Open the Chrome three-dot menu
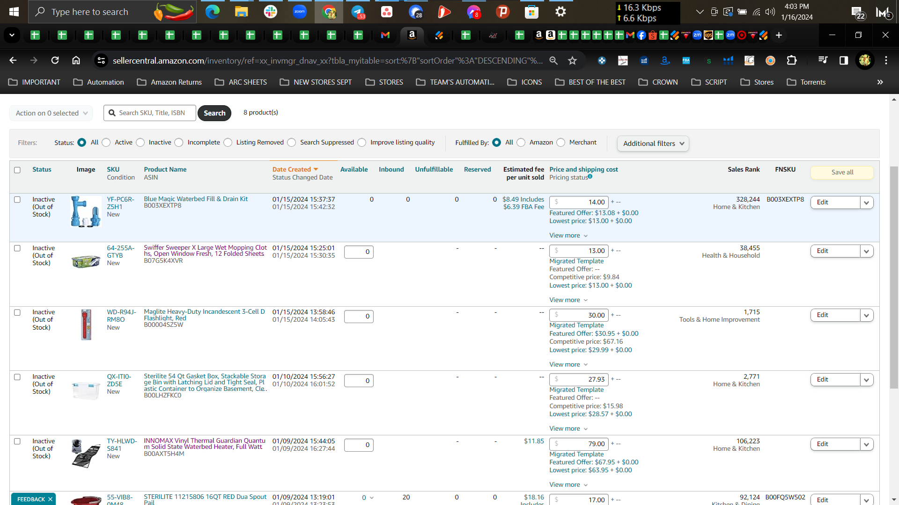The height and width of the screenshot is (505, 899). pyautogui.click(x=886, y=60)
